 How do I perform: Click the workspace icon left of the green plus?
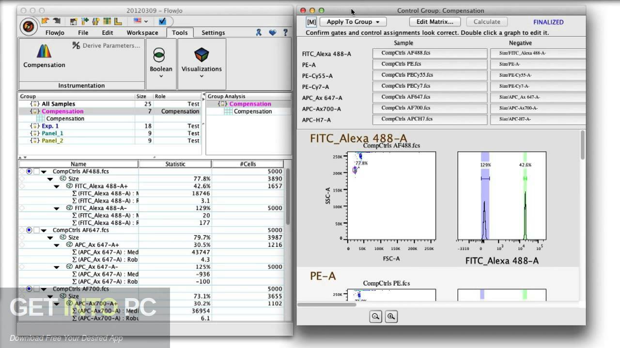(74, 21)
